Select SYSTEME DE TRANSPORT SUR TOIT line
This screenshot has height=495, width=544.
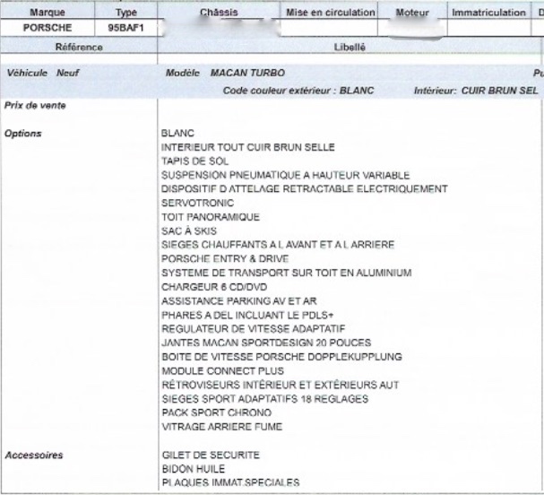287,273
